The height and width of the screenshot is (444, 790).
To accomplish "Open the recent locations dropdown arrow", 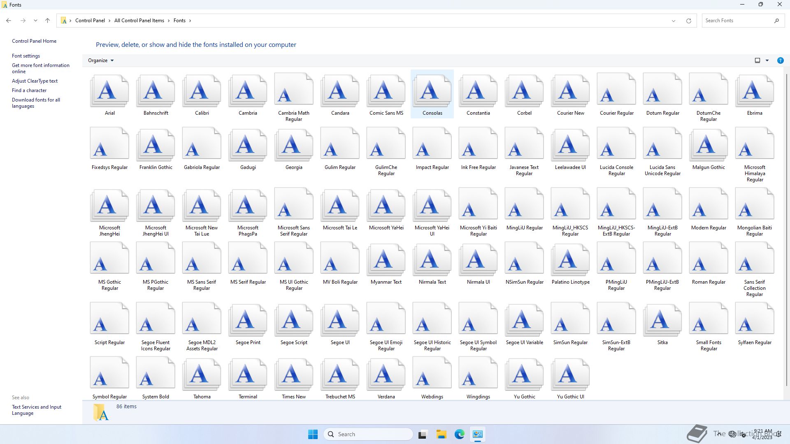I will pyautogui.click(x=35, y=21).
